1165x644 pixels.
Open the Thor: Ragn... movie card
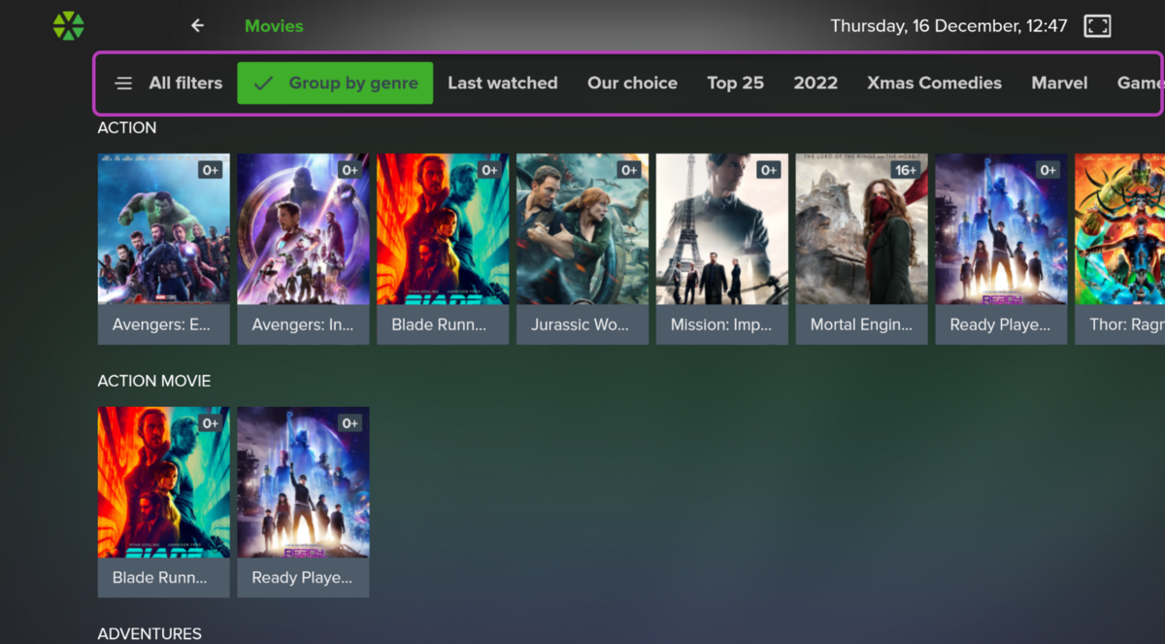click(1120, 249)
